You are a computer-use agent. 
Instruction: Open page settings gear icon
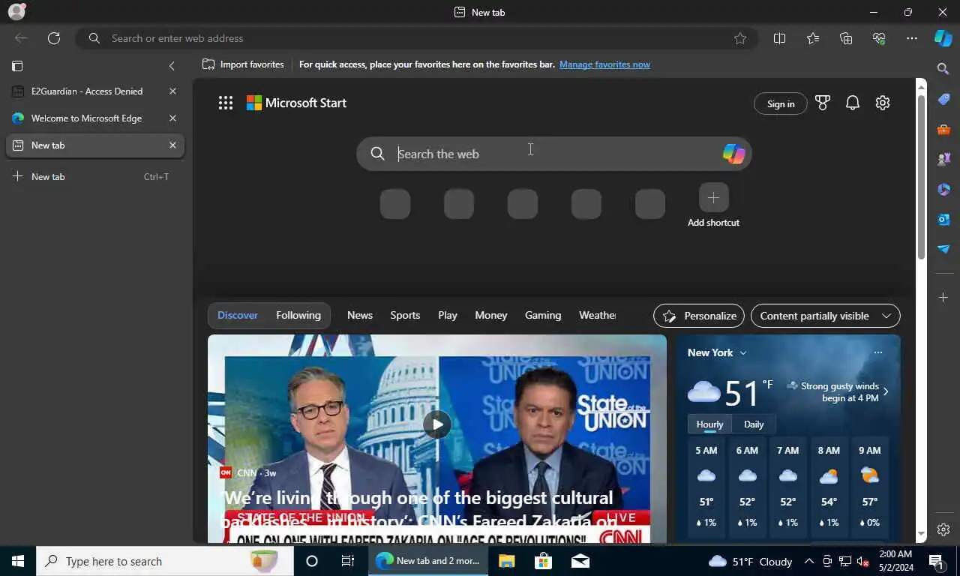(883, 103)
